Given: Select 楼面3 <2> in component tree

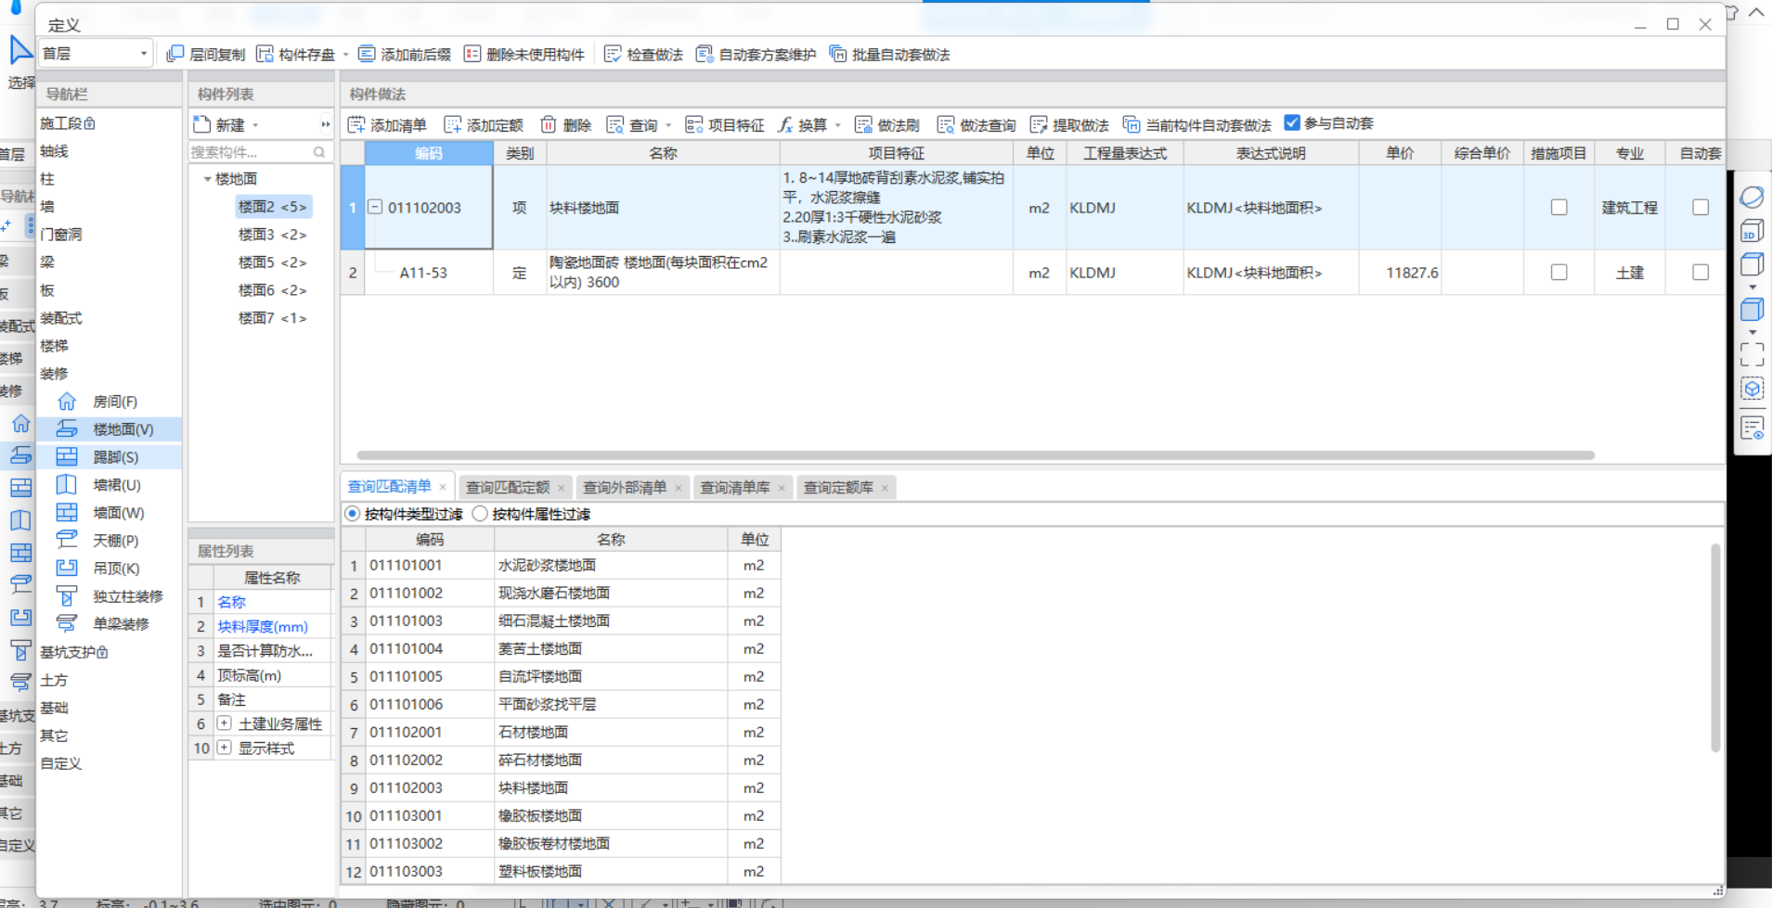Looking at the screenshot, I should point(272,235).
